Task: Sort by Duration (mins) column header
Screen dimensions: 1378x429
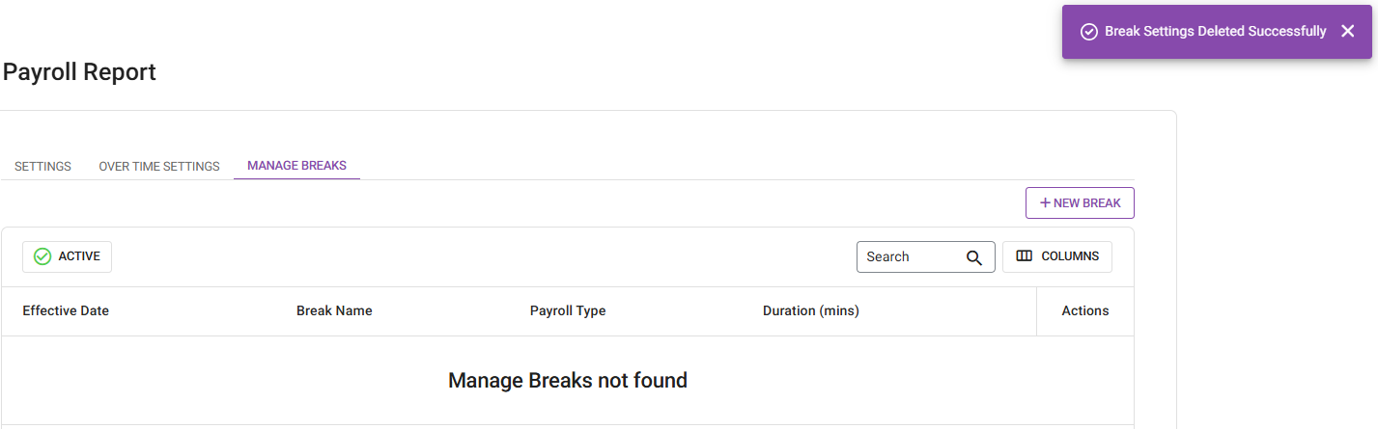Action: (810, 310)
